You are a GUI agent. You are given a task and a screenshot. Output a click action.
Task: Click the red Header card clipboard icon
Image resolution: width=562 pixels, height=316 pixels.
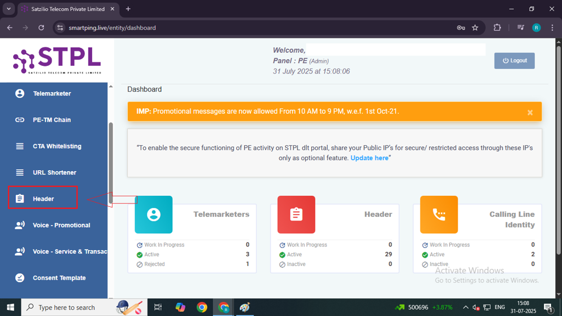(296, 215)
